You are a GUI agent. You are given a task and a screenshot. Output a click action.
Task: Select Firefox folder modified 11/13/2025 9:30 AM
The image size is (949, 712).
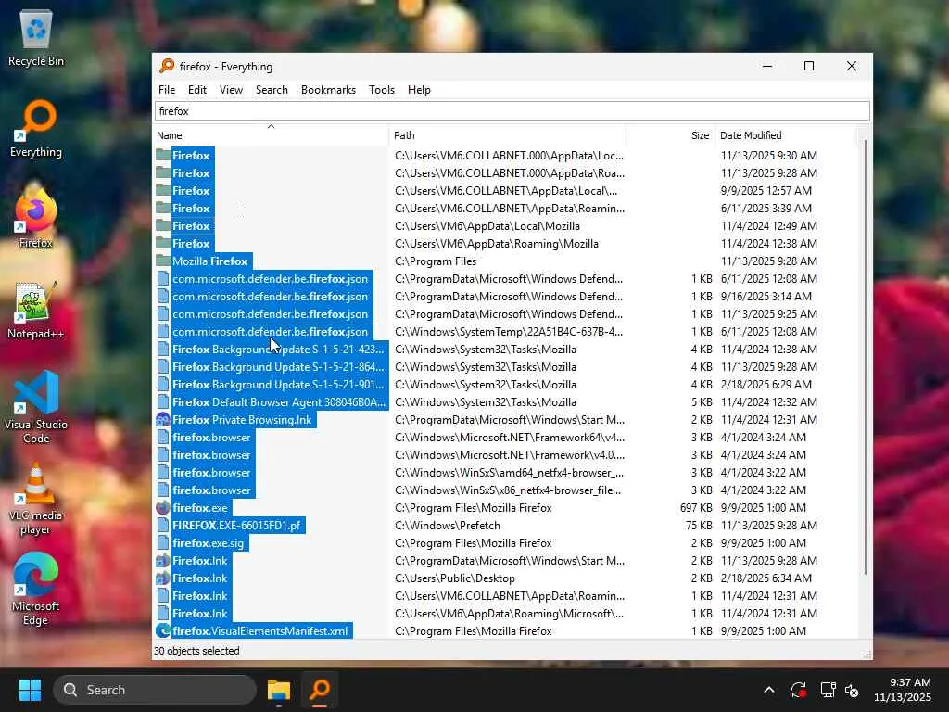192,156
